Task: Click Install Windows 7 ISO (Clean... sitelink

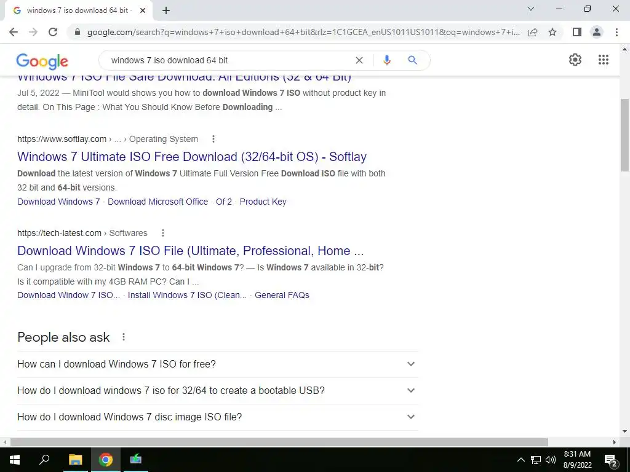Action: [187, 295]
